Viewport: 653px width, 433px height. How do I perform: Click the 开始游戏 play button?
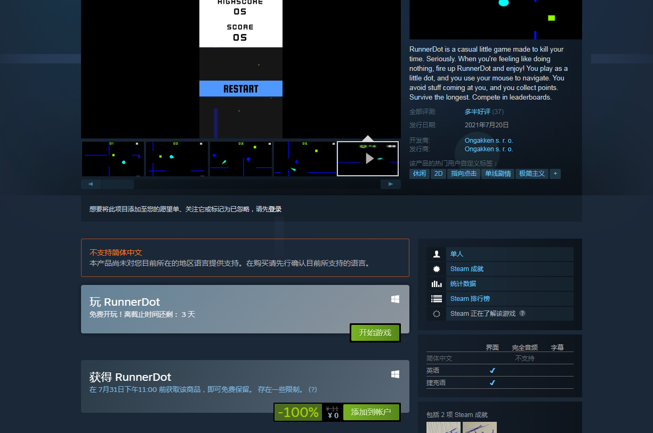click(375, 333)
